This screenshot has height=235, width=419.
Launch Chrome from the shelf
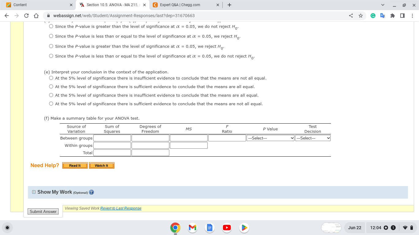[x=175, y=228]
